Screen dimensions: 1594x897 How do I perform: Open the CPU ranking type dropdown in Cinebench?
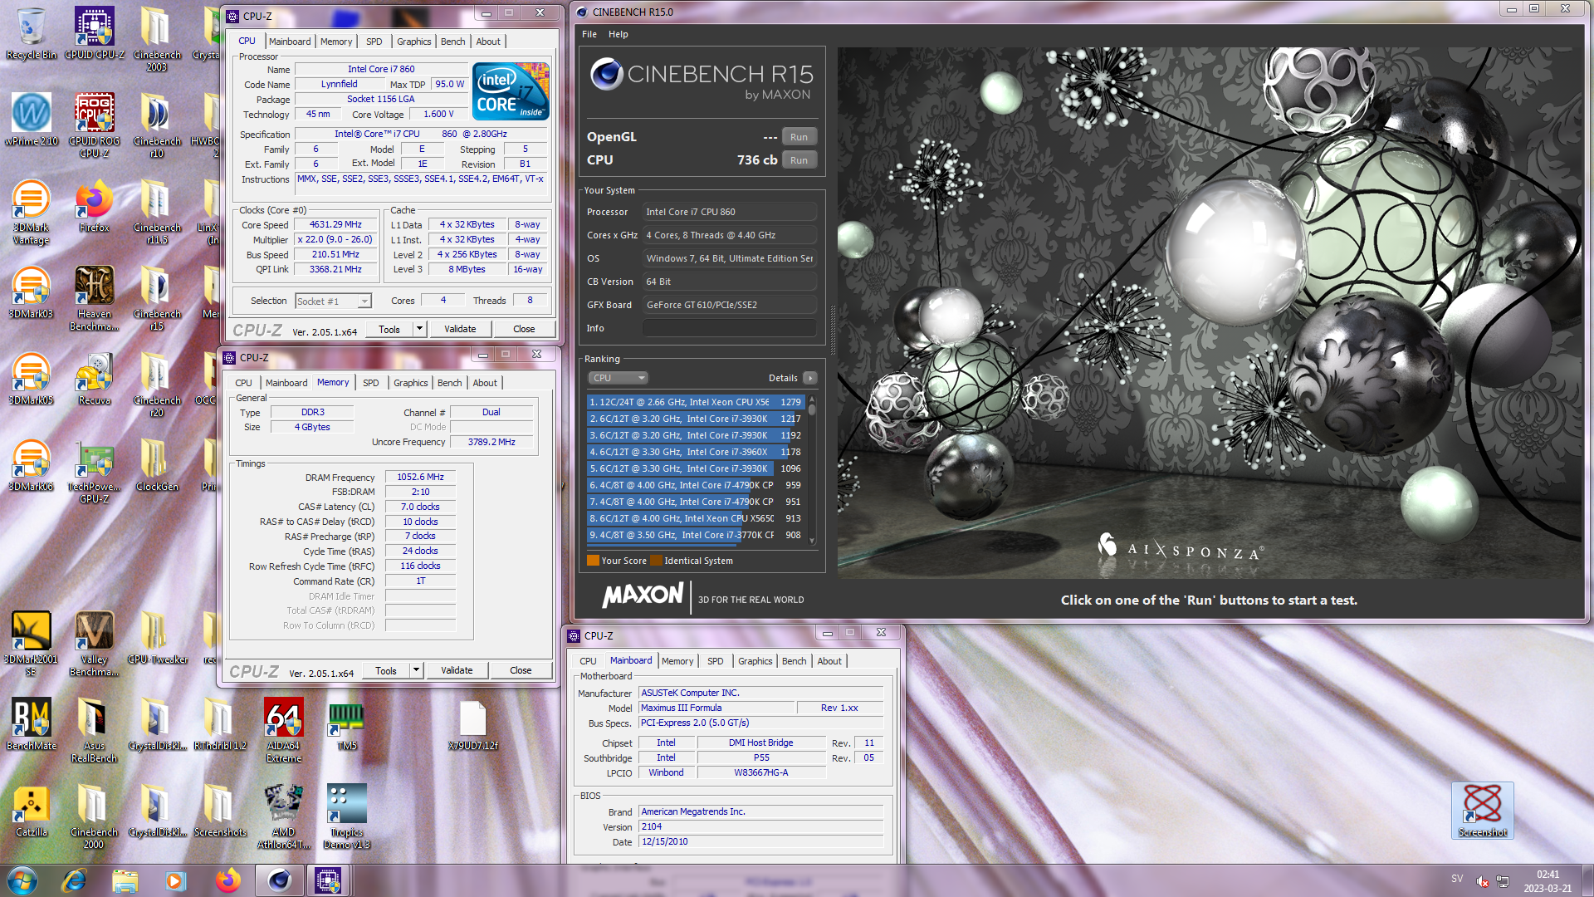click(618, 378)
